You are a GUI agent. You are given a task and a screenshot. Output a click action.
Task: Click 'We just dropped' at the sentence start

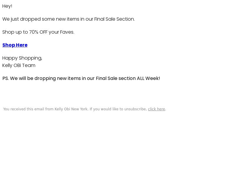point(22,19)
